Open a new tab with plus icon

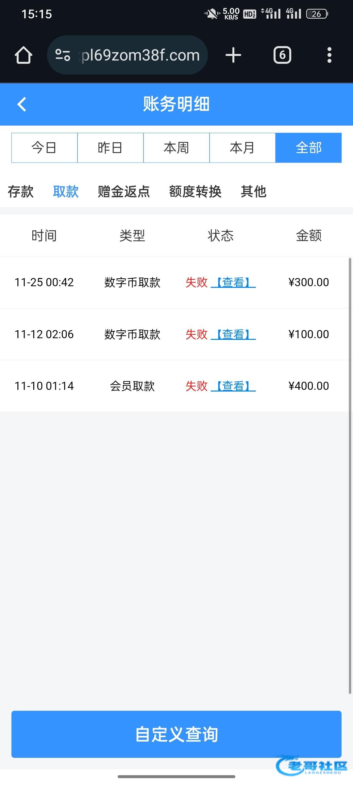[233, 55]
